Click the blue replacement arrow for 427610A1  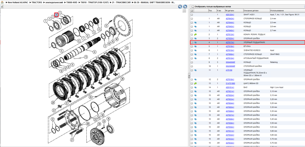point(195,50)
